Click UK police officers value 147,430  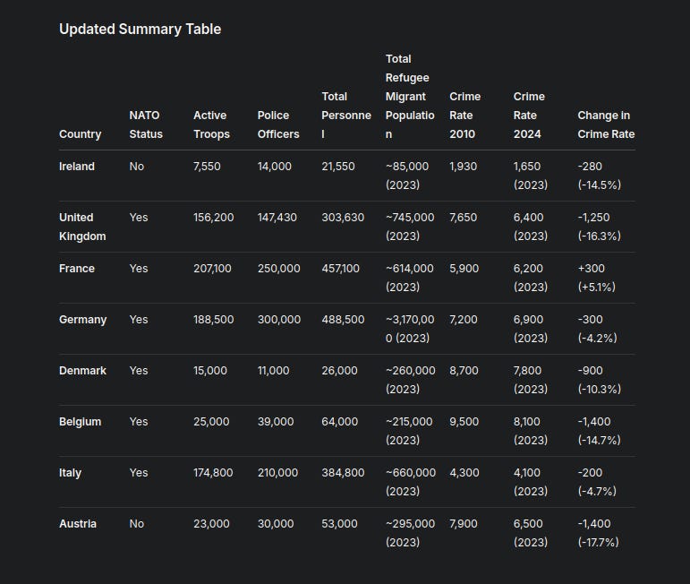(277, 218)
